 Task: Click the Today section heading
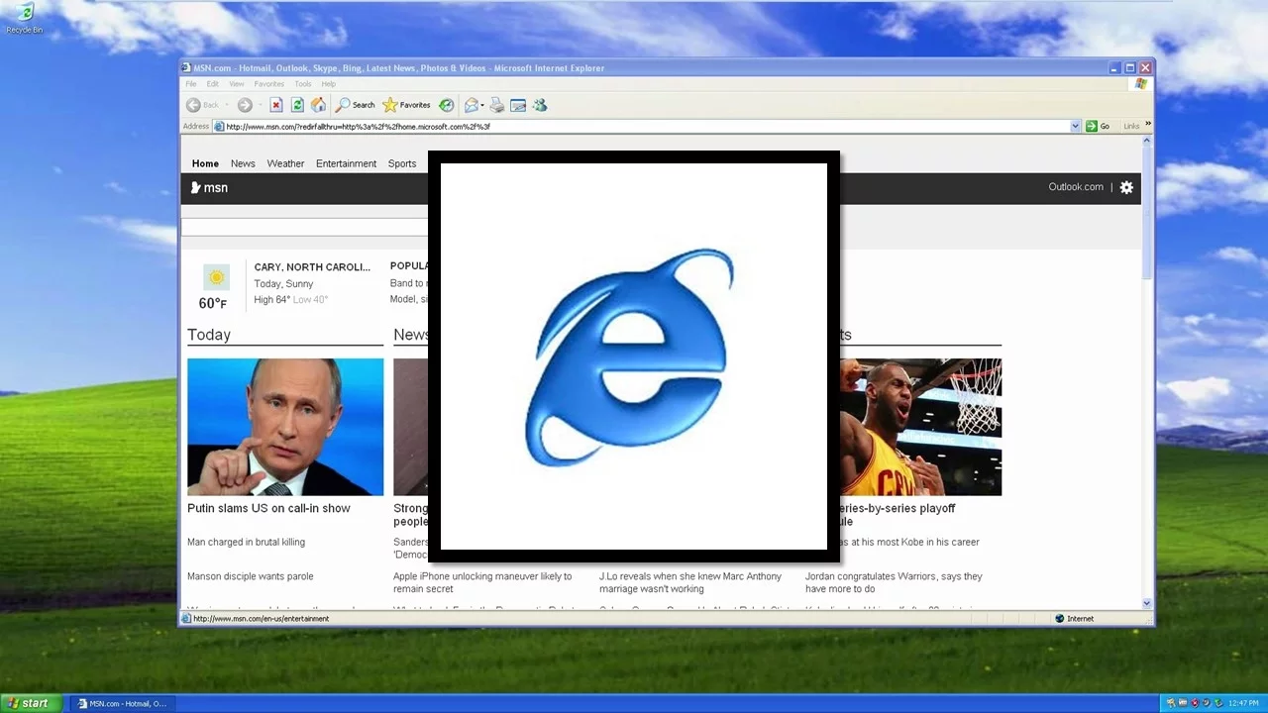click(209, 335)
